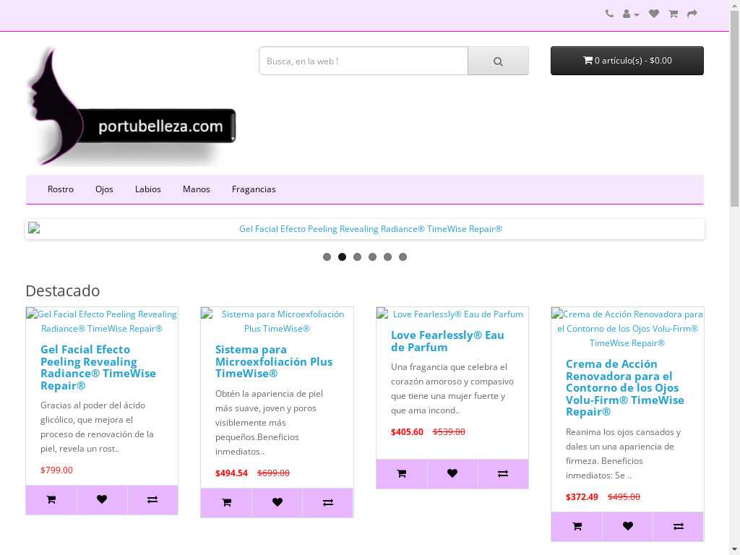Select the second active slideshow dot

[x=342, y=257]
